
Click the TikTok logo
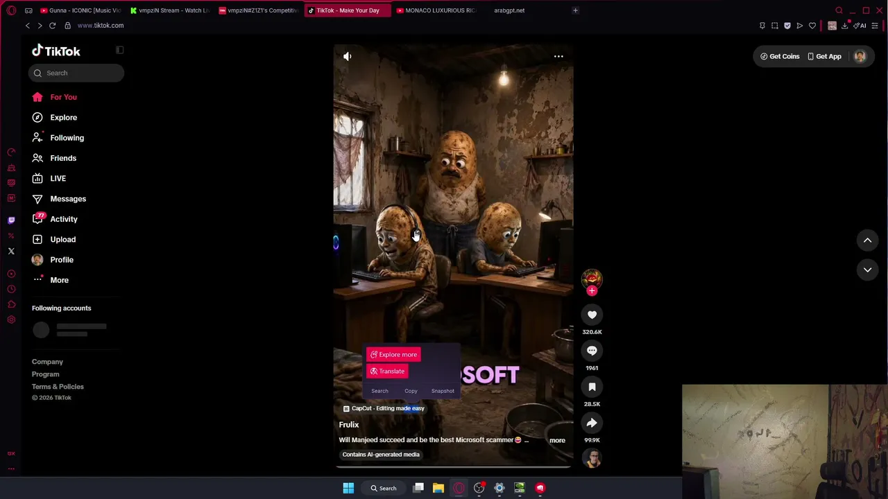click(55, 51)
